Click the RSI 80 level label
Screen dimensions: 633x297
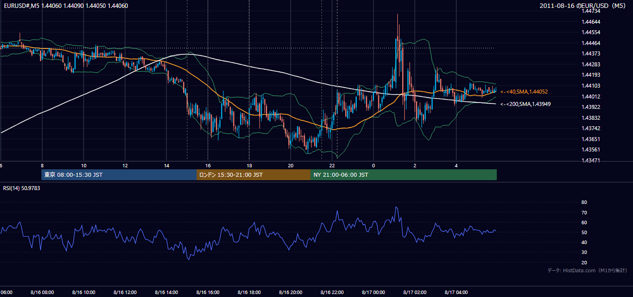pos(584,202)
